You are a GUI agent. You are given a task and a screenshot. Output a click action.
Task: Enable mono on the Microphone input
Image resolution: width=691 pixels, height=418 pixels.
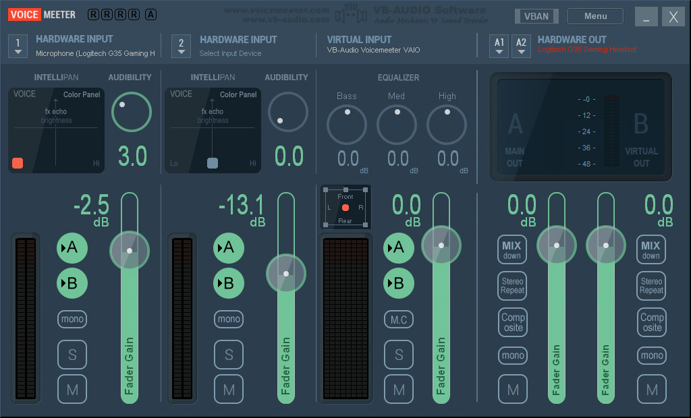point(72,319)
